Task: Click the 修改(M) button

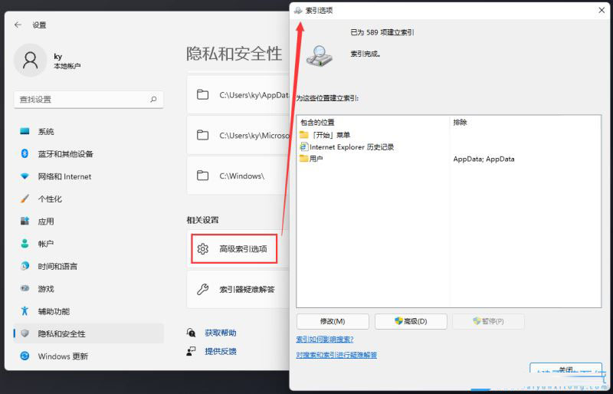Action: point(333,321)
